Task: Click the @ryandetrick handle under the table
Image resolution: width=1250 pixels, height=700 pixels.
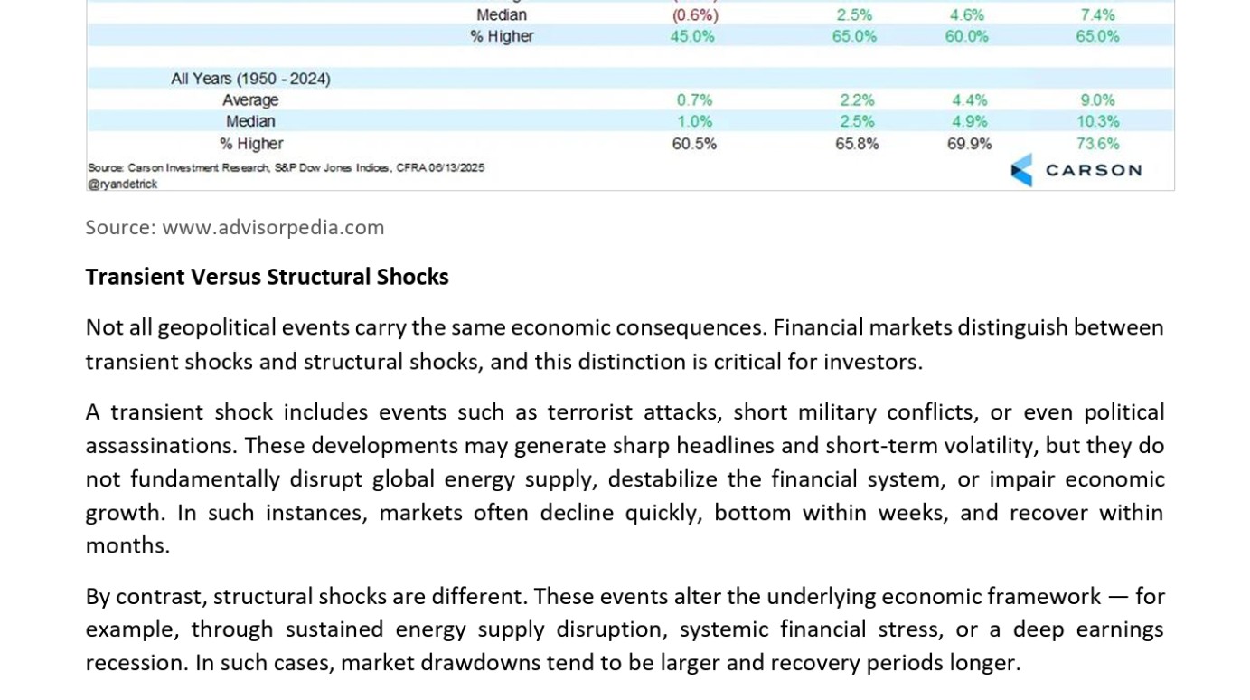Action: pos(122,184)
